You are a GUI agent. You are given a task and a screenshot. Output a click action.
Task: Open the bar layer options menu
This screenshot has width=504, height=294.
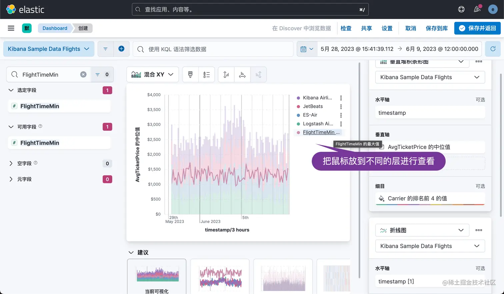(x=479, y=62)
